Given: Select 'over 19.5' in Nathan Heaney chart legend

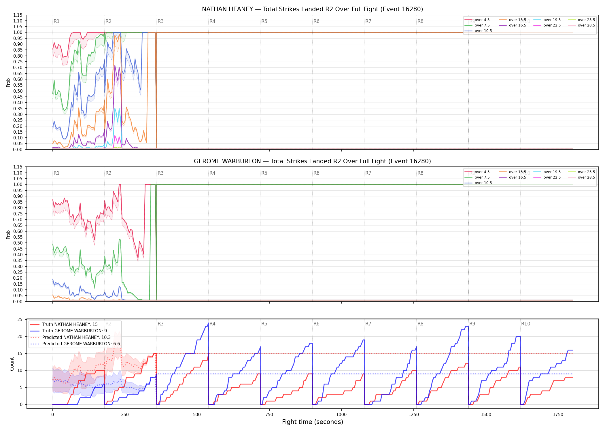Looking at the screenshot, I should click(x=547, y=20).
